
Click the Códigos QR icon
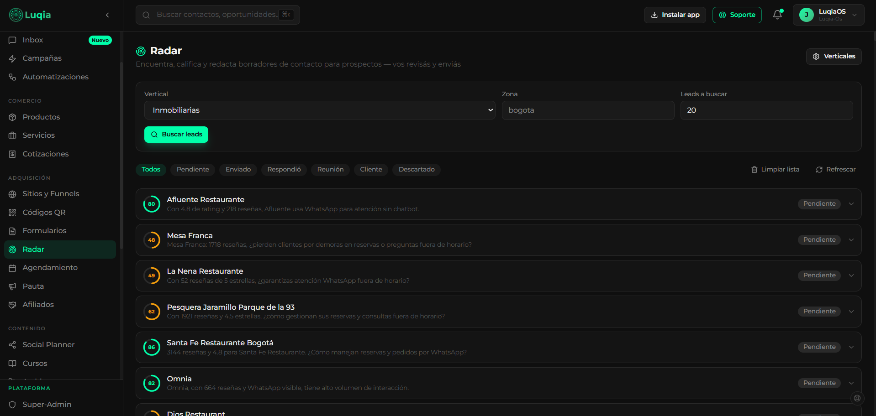(x=12, y=213)
